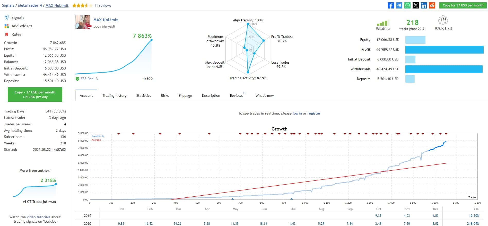Follow the 'log in' link
This screenshot has width=488, height=226.
coord(297,113)
